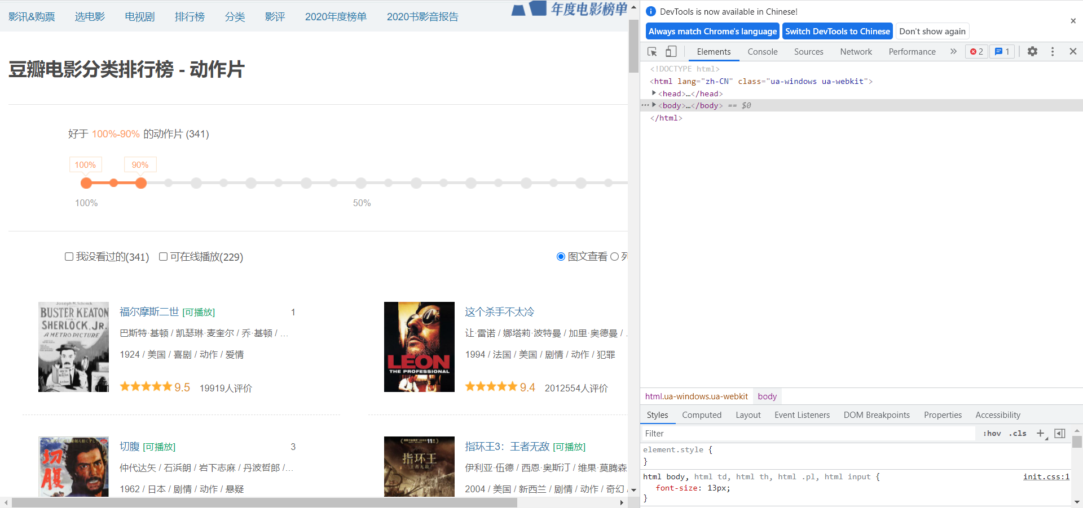Click the 年度电影榜单 banner
The image size is (1083, 508).
coord(570,9)
